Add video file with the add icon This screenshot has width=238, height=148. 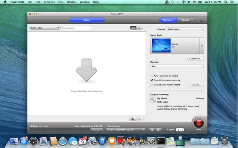click(x=132, y=119)
